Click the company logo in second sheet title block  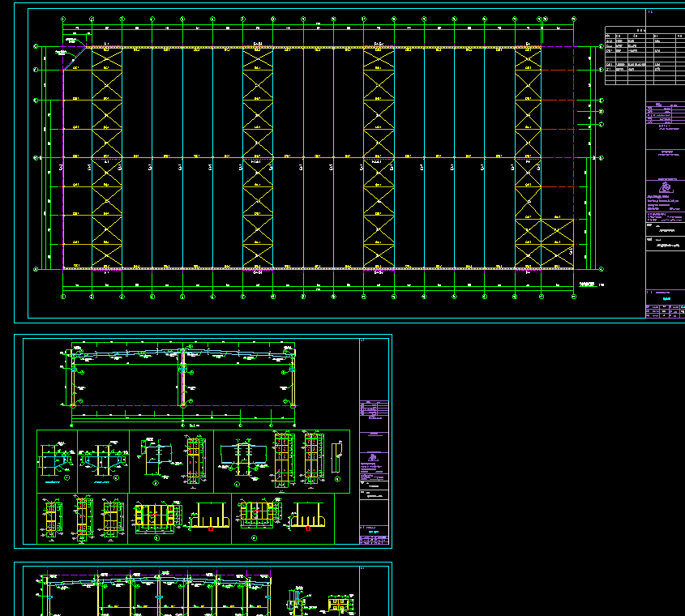click(x=373, y=456)
